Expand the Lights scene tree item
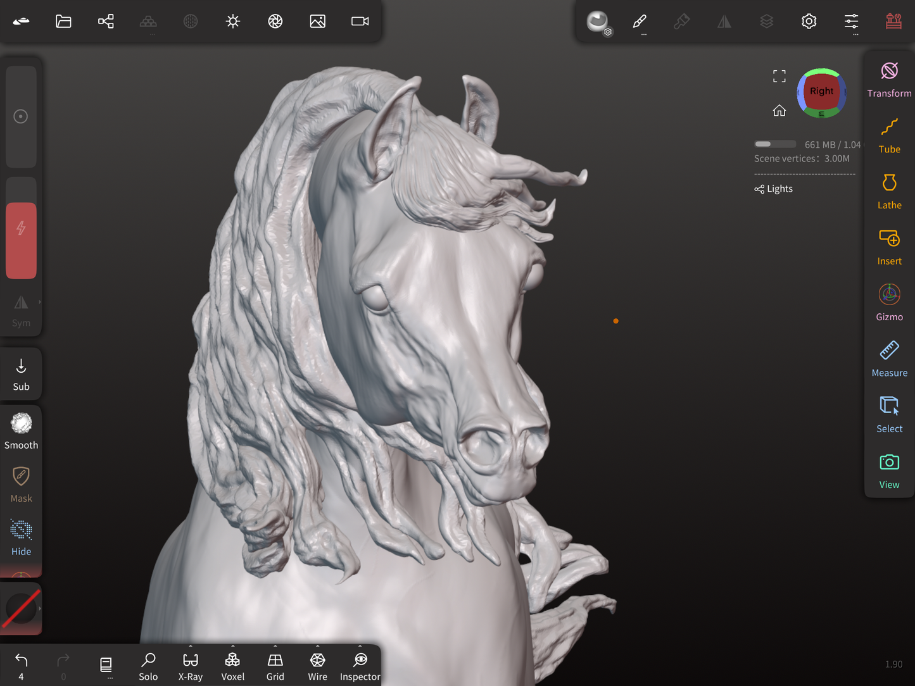 click(x=774, y=189)
